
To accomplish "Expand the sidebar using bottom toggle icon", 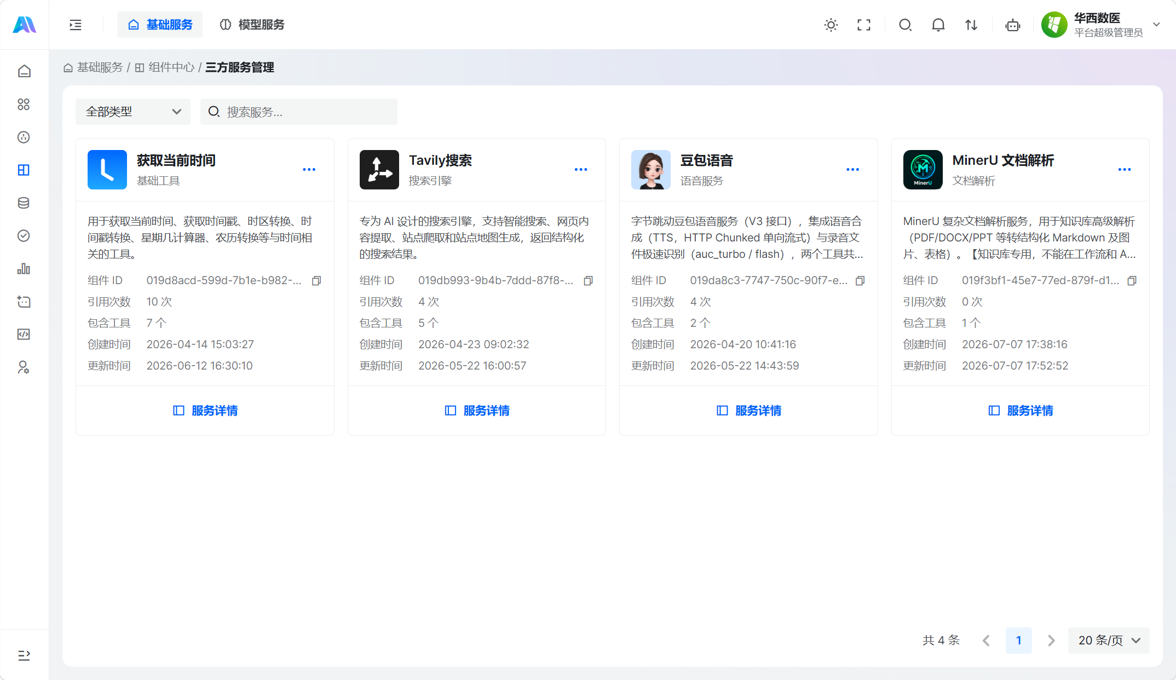I will (24, 655).
